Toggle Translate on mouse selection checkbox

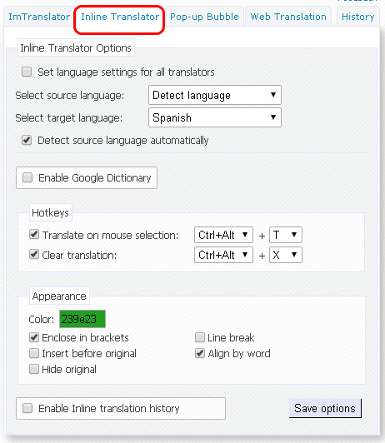(34, 234)
